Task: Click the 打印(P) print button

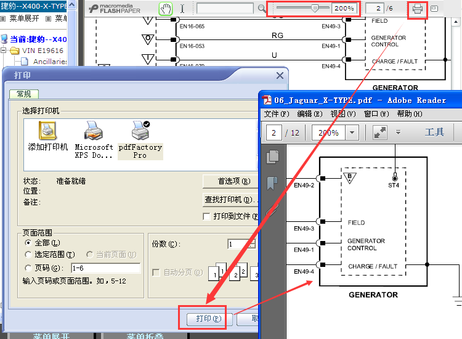Action: (209, 319)
